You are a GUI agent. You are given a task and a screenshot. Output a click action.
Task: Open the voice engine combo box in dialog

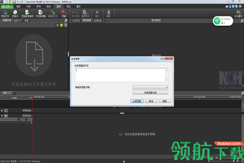pos(150,87)
